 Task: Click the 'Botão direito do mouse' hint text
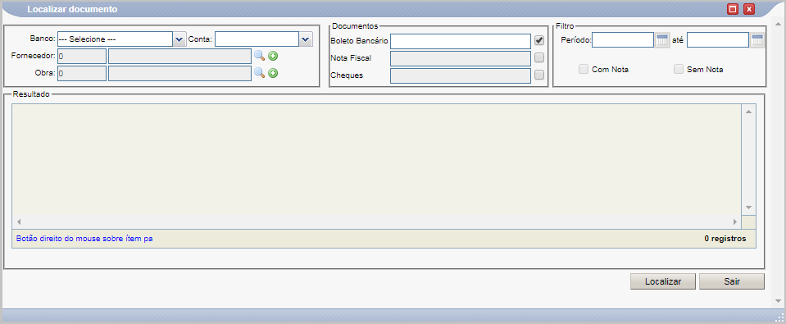(84, 239)
